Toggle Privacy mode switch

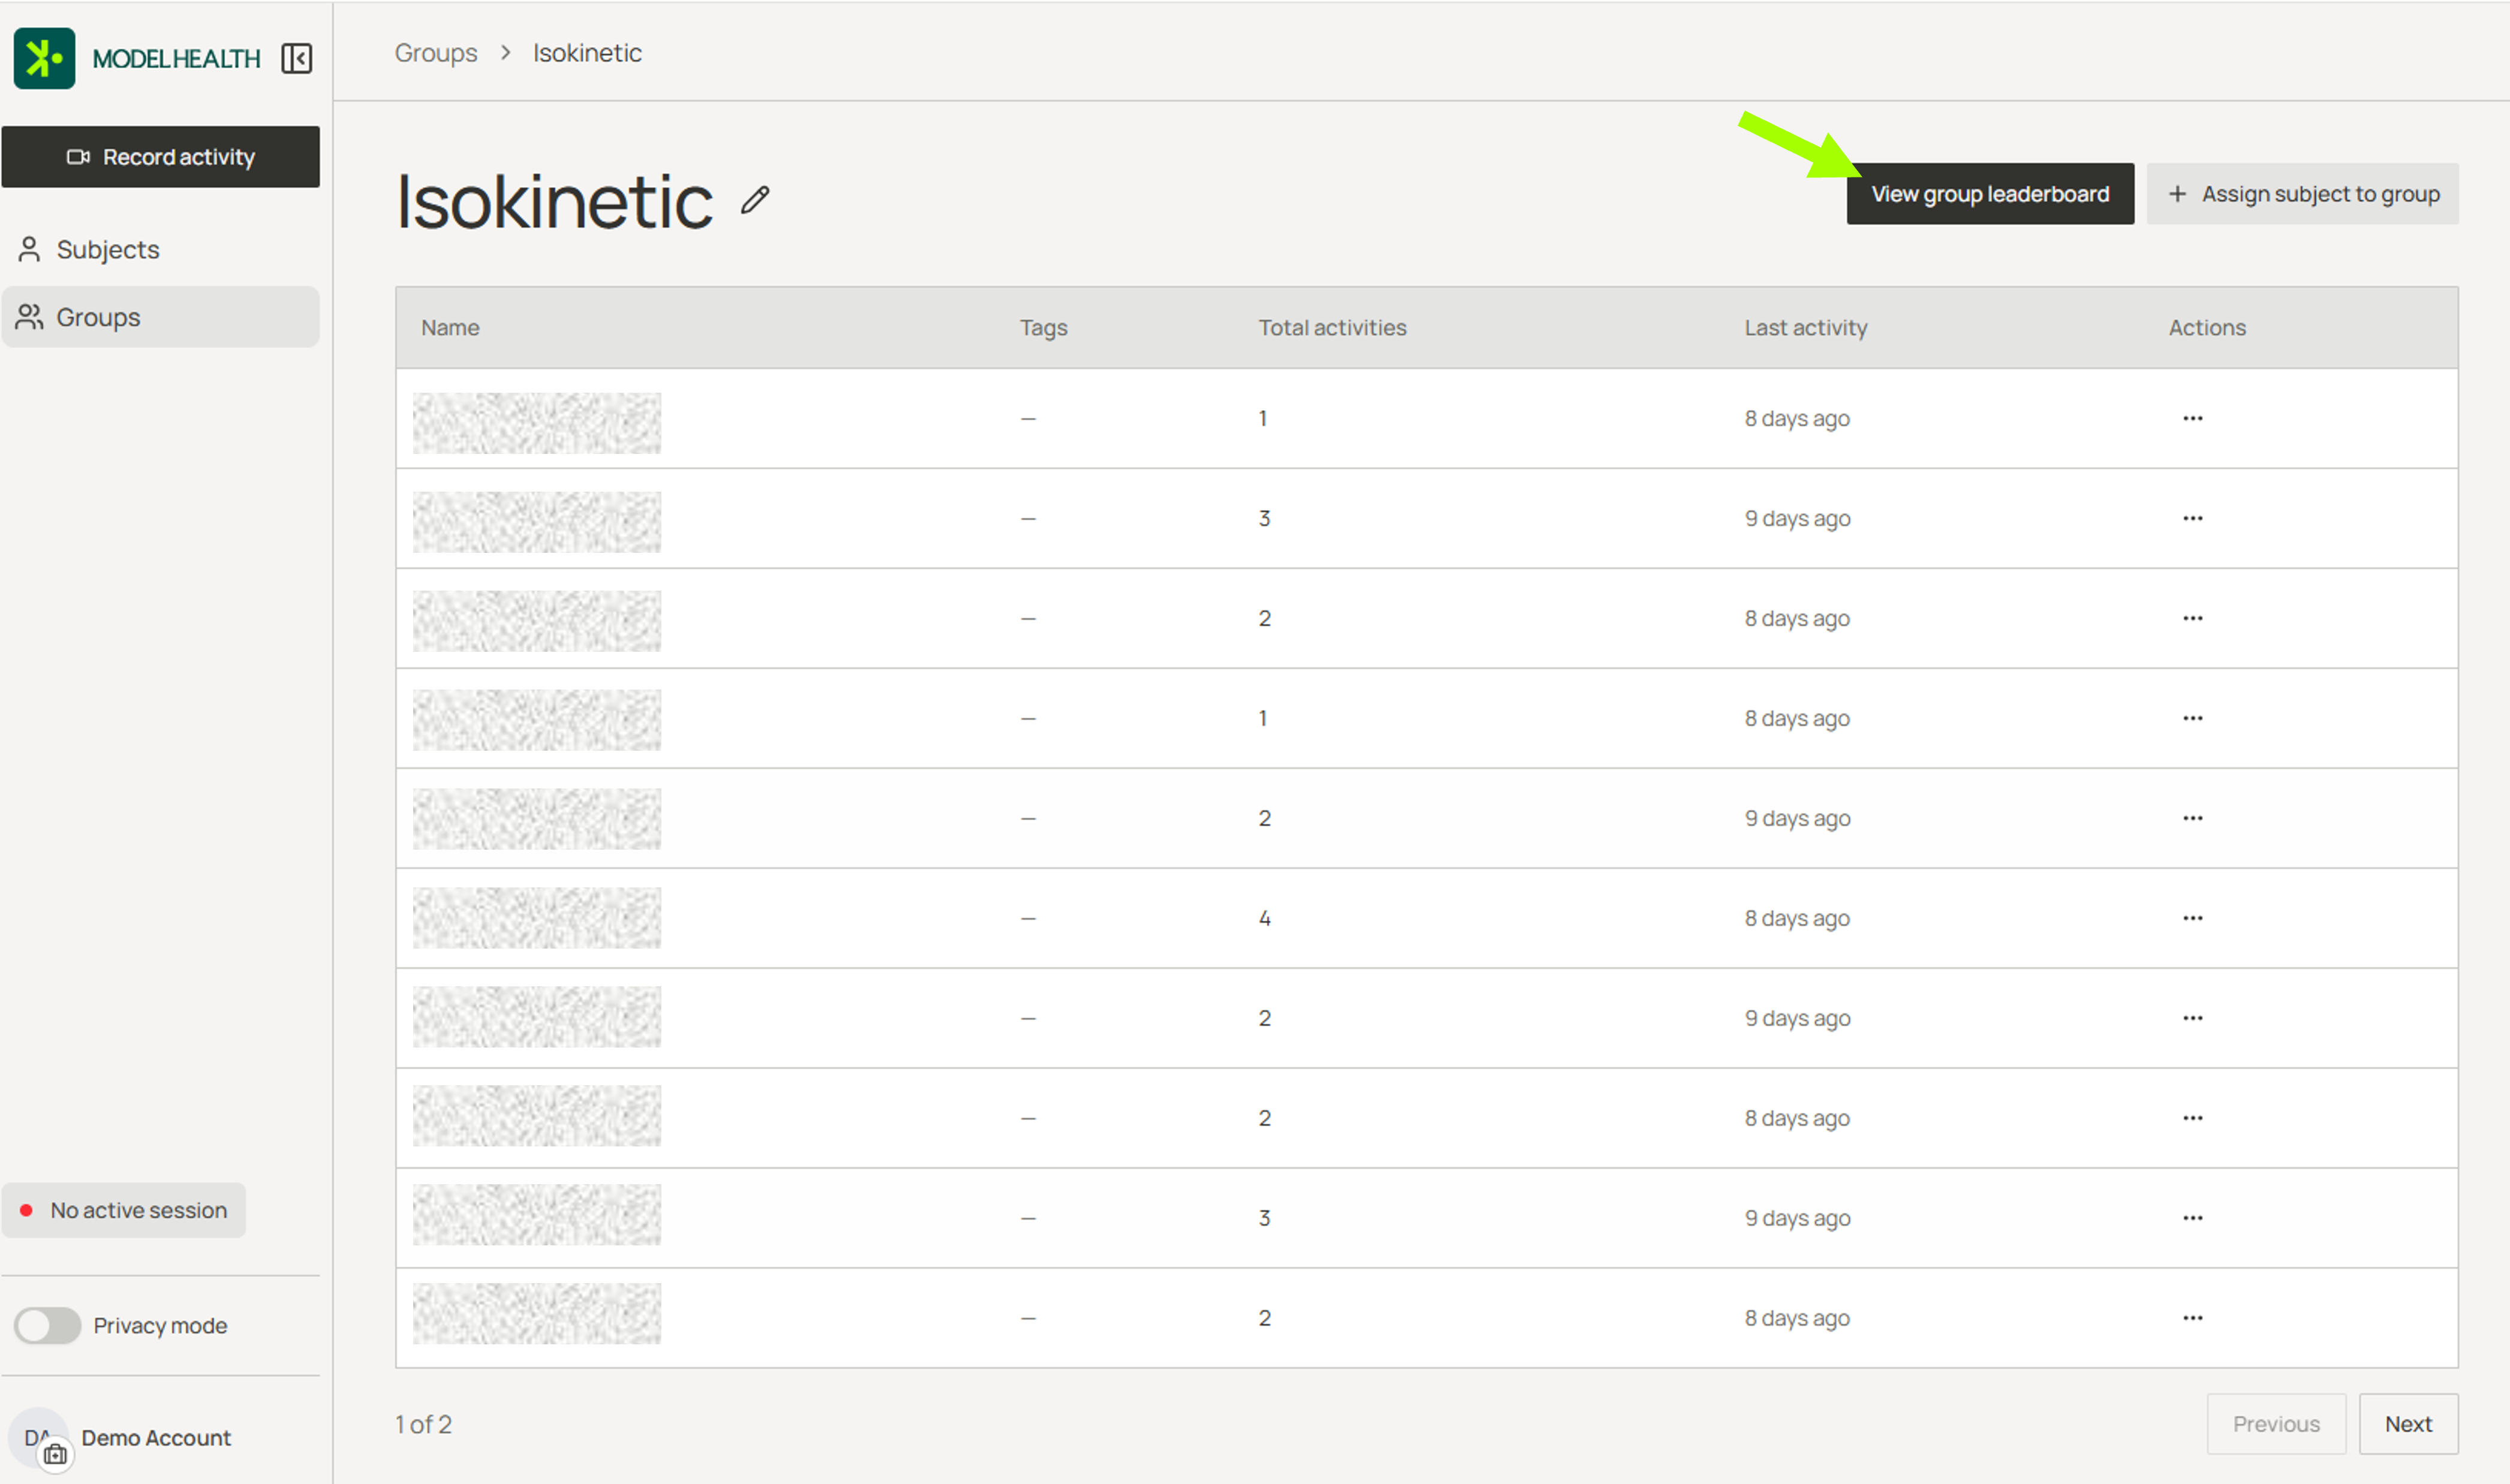tap(47, 1325)
